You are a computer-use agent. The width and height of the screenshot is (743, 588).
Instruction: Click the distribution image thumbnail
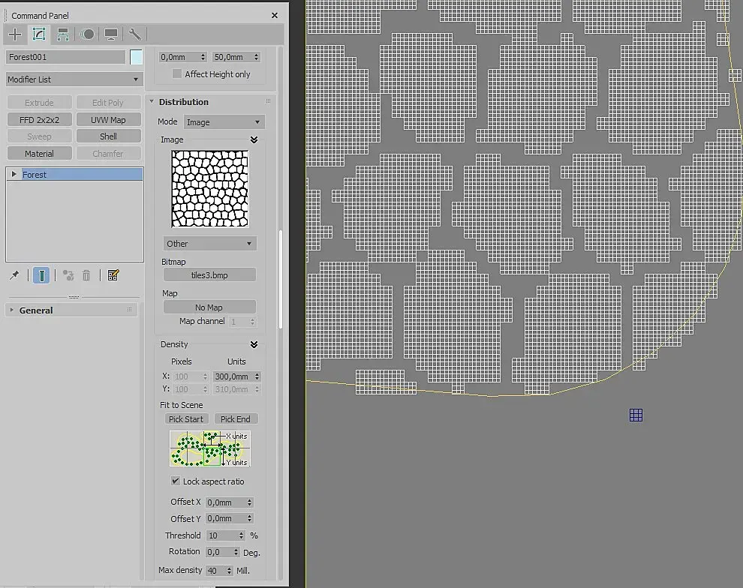tap(210, 189)
